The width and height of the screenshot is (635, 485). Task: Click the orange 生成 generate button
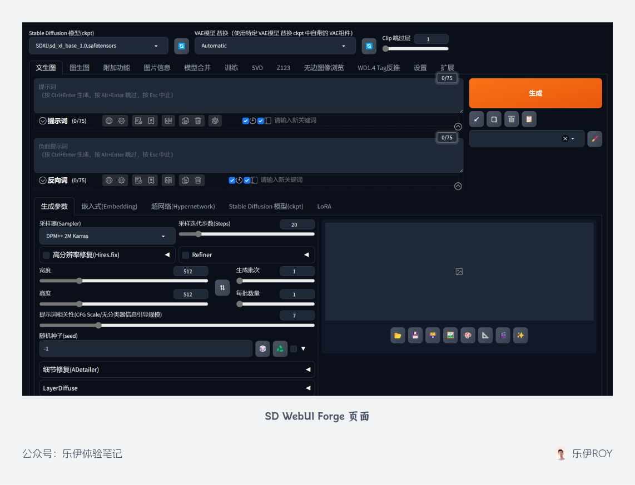535,93
